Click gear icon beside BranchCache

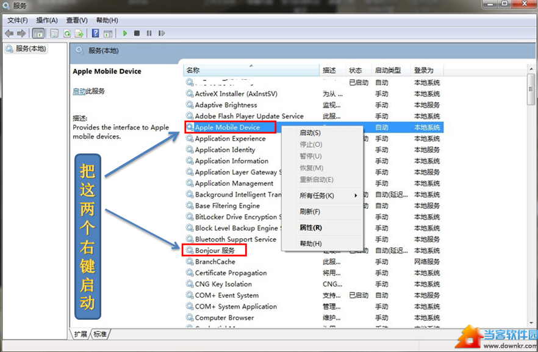(x=190, y=262)
